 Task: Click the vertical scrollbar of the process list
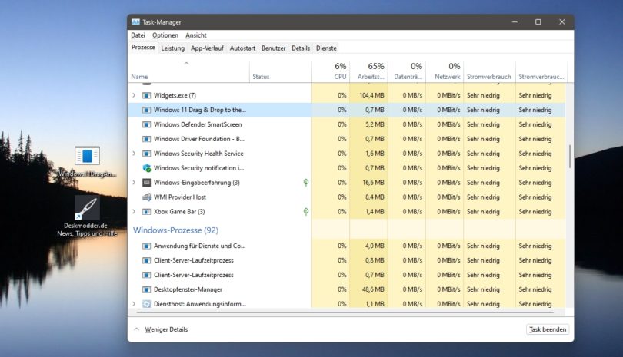(x=570, y=154)
